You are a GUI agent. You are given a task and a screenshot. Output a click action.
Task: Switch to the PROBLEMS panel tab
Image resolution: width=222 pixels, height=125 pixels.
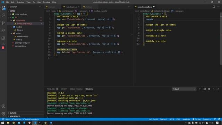pyautogui.click(x=52, y=89)
